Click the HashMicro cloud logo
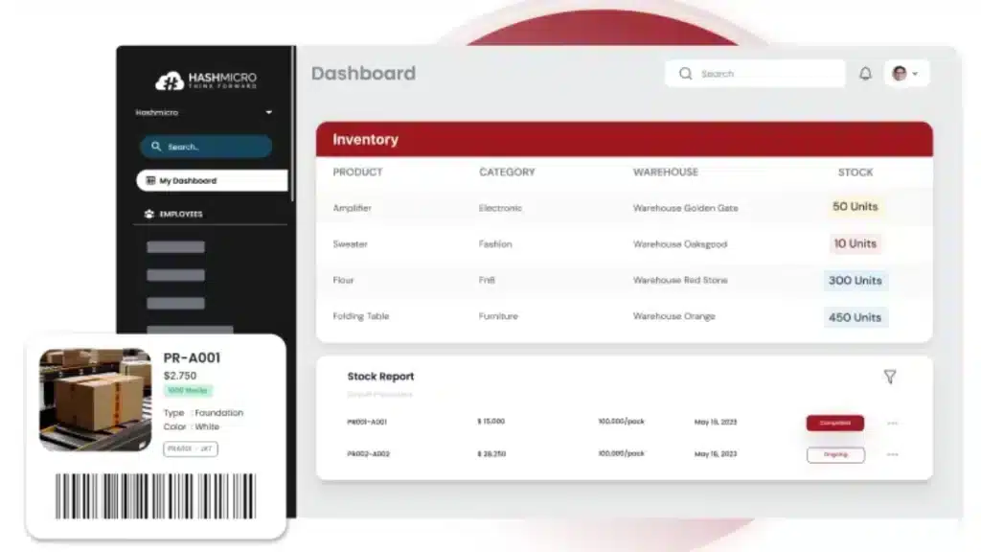This screenshot has height=552, width=981. pos(171,81)
